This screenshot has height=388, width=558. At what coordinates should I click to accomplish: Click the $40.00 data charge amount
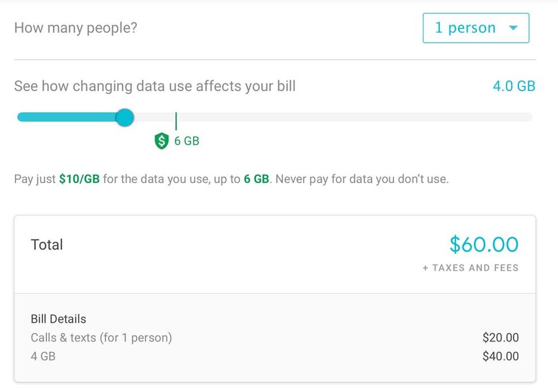point(501,356)
